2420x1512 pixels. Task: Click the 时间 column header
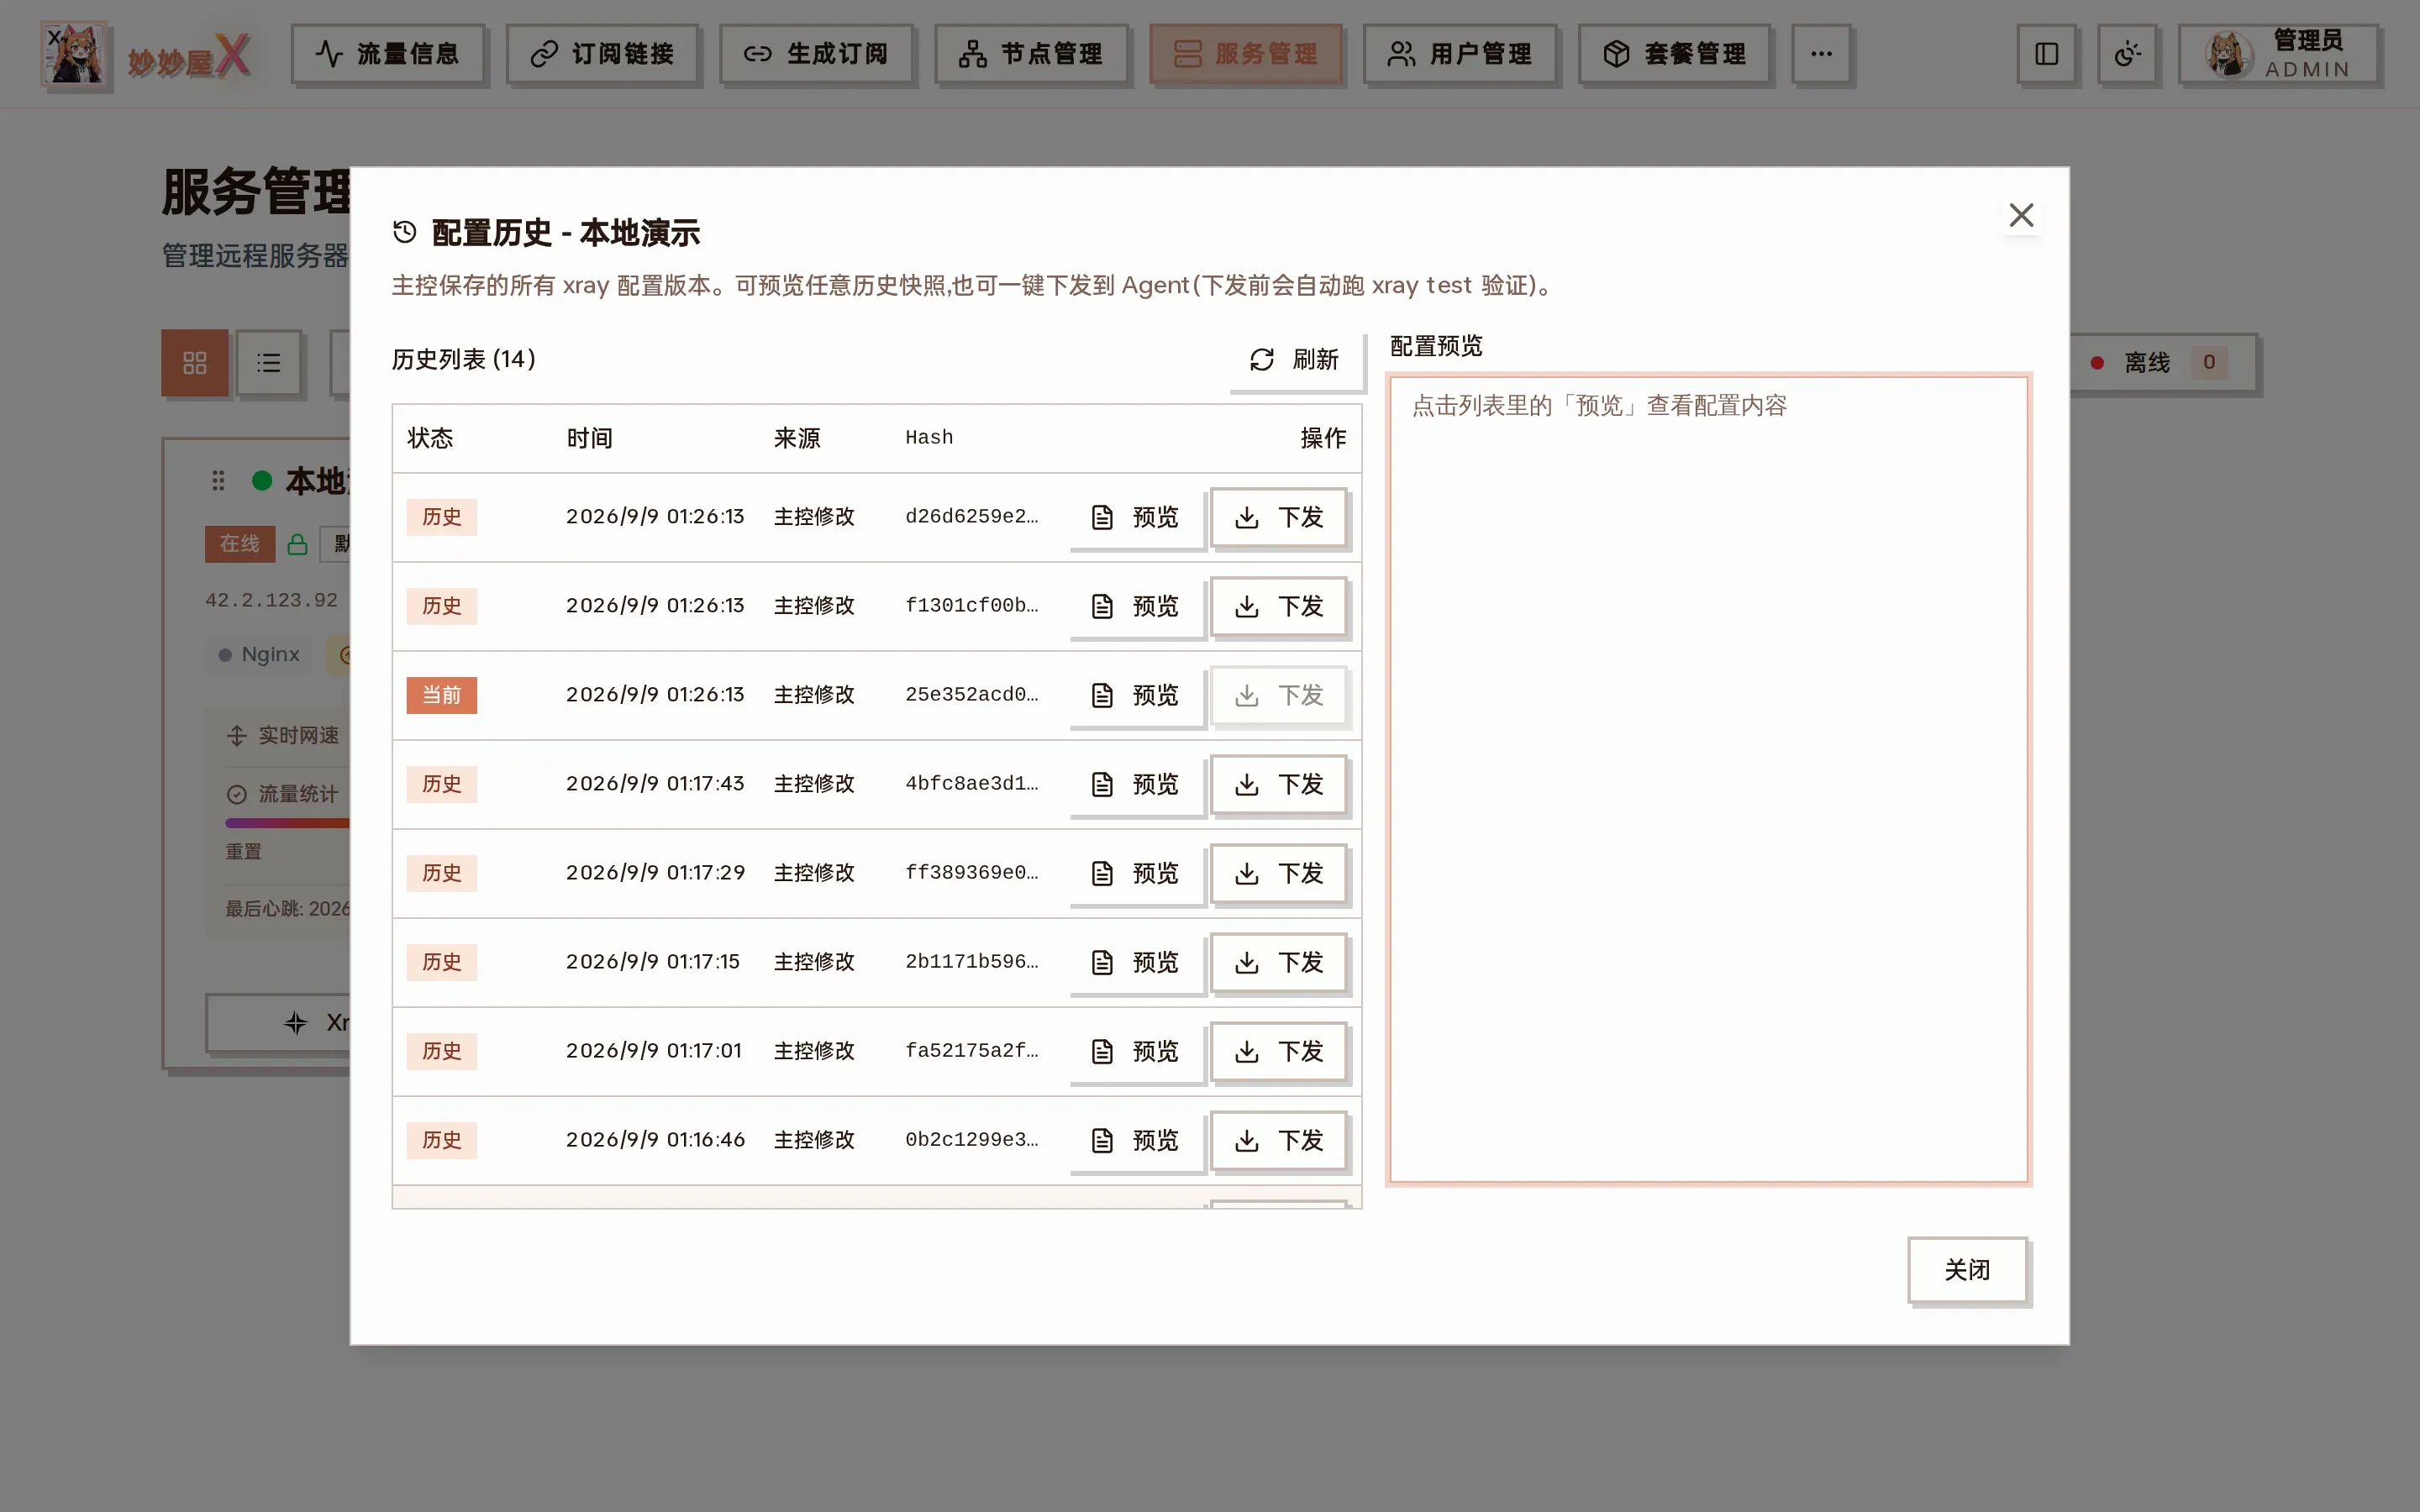pyautogui.click(x=589, y=438)
